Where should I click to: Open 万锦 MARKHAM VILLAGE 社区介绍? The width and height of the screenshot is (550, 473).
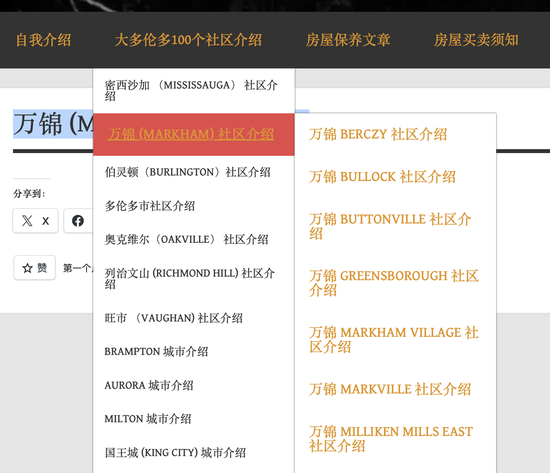coord(393,339)
